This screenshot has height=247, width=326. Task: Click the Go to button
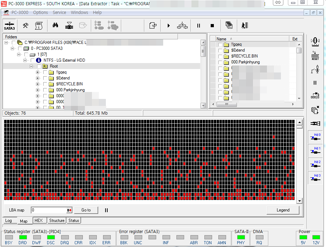tap(86, 210)
